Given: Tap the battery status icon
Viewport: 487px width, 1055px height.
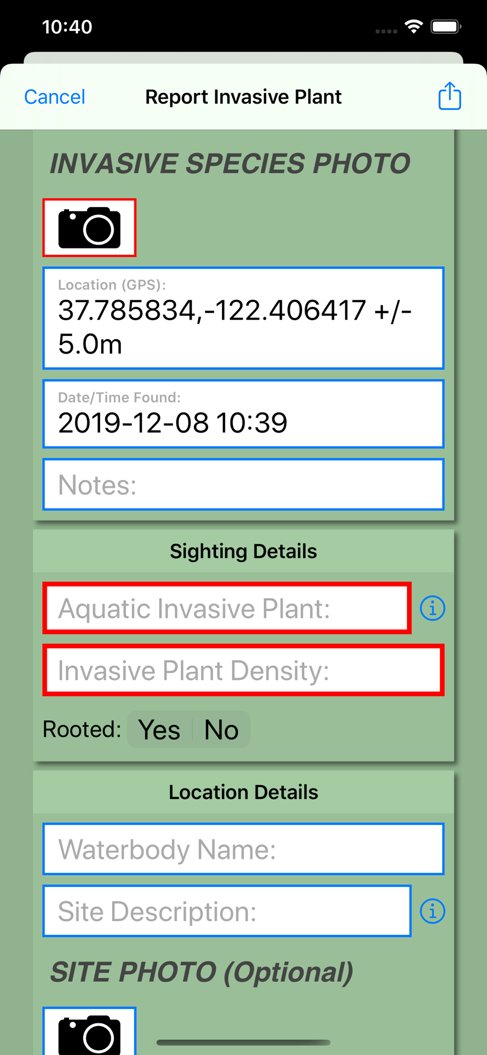Looking at the screenshot, I should pyautogui.click(x=446, y=26).
